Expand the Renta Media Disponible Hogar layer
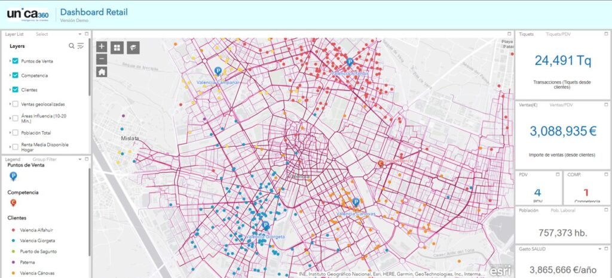 pyautogui.click(x=10, y=147)
